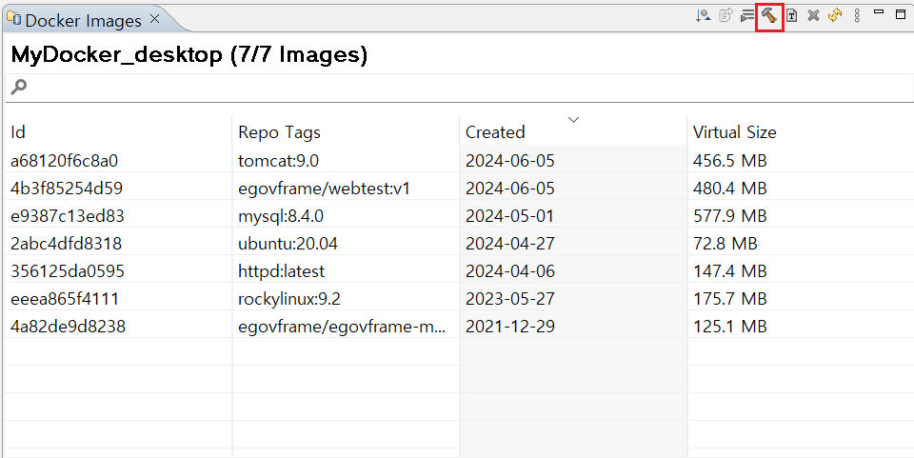The image size is (914, 458).
Task: Click the Push Image icon
Action: (725, 15)
